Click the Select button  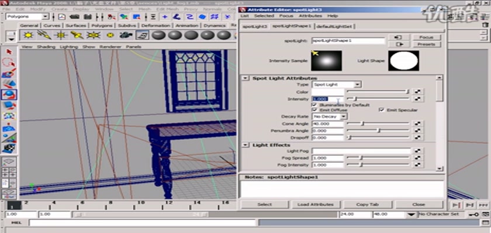click(x=265, y=204)
